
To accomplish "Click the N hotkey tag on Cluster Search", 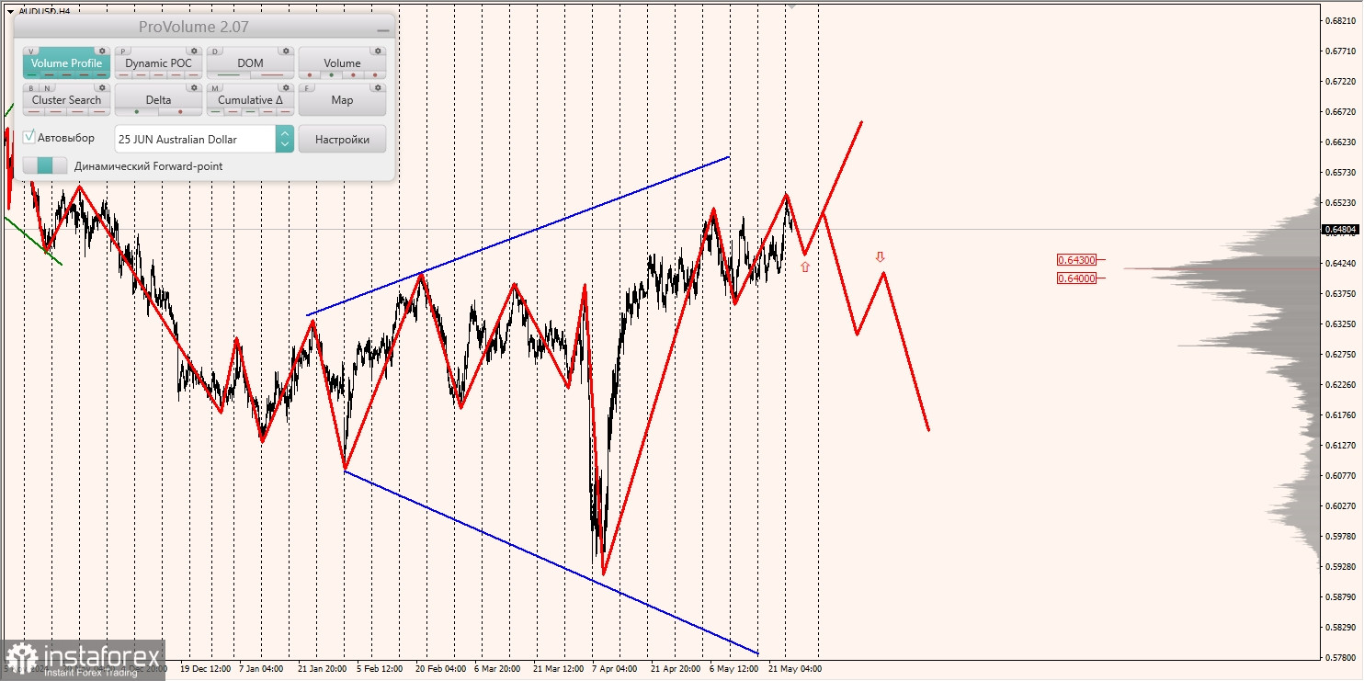I will [x=47, y=87].
